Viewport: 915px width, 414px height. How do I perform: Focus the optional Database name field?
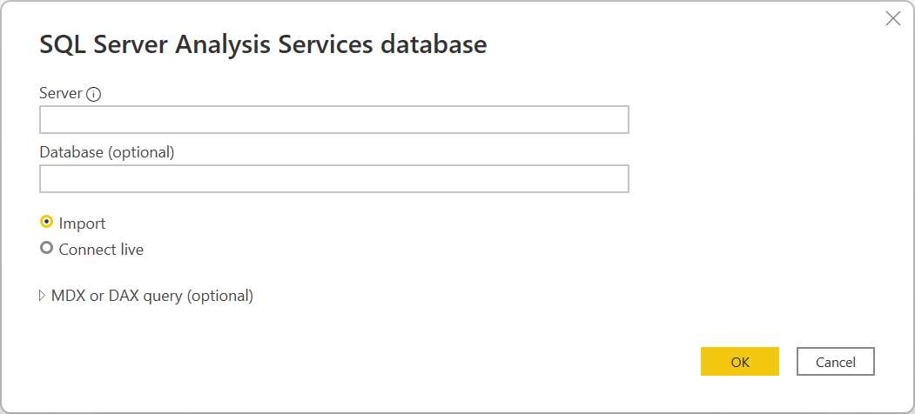click(x=333, y=179)
